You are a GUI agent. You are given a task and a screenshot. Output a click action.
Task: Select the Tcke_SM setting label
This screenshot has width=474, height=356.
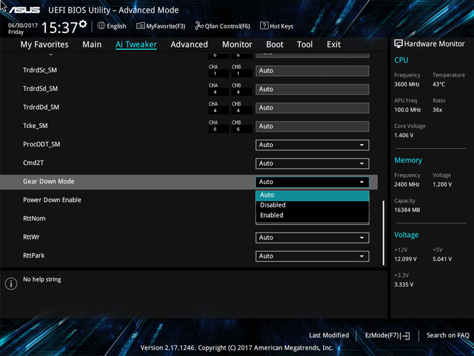pyautogui.click(x=35, y=126)
